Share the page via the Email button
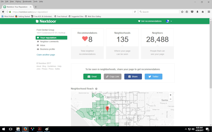This screenshot has width=212, height=132. (92, 77)
